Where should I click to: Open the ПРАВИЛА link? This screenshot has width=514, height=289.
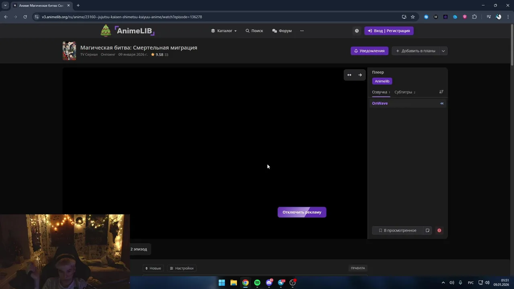coord(358,268)
